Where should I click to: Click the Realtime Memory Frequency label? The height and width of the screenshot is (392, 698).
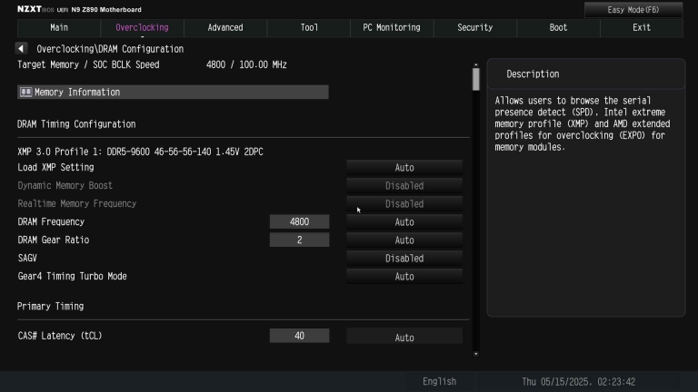coord(77,203)
